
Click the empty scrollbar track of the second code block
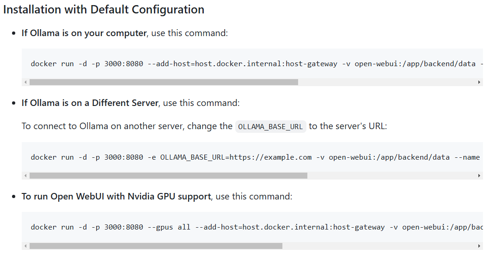[392, 176]
